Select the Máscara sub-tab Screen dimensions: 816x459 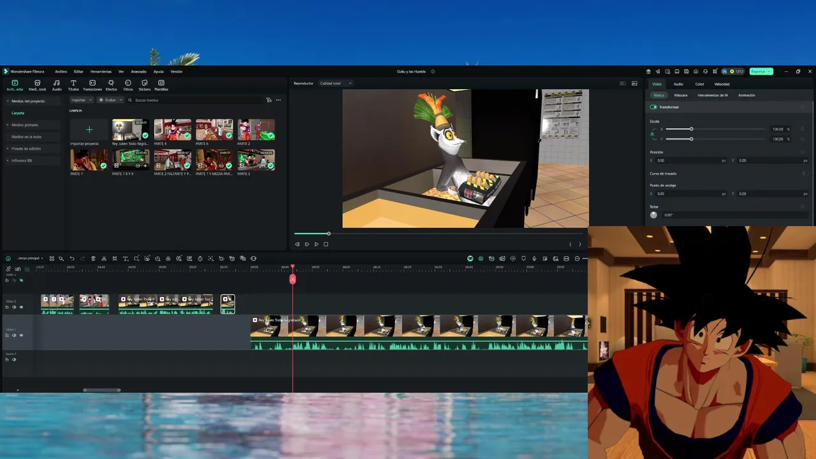tap(681, 95)
